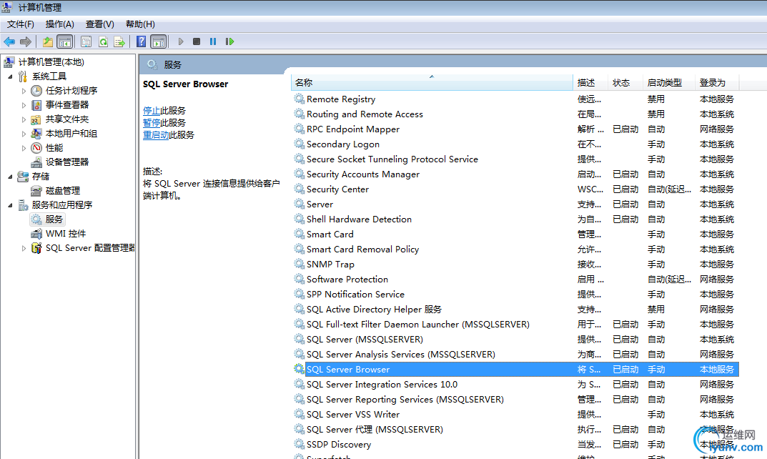The image size is (767, 459).
Task: Open the 帮助(H) menu
Action: click(x=140, y=24)
